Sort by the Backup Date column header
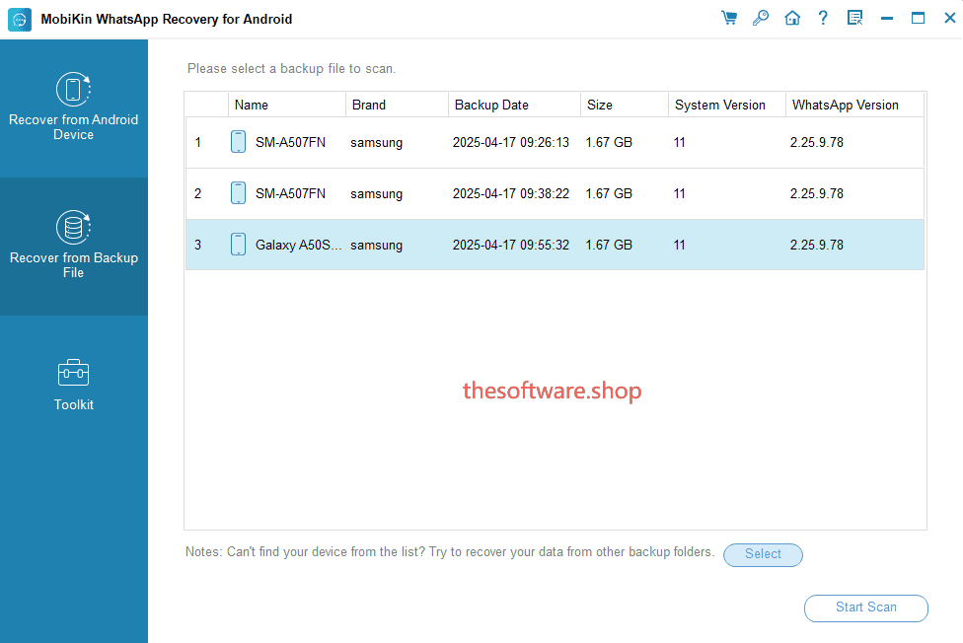Screen dimensions: 963x643 click(x=514, y=105)
